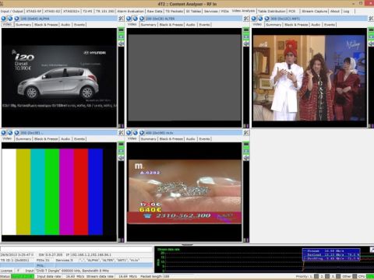Click the small icon at the chart's top-right corner

(x=372, y=250)
